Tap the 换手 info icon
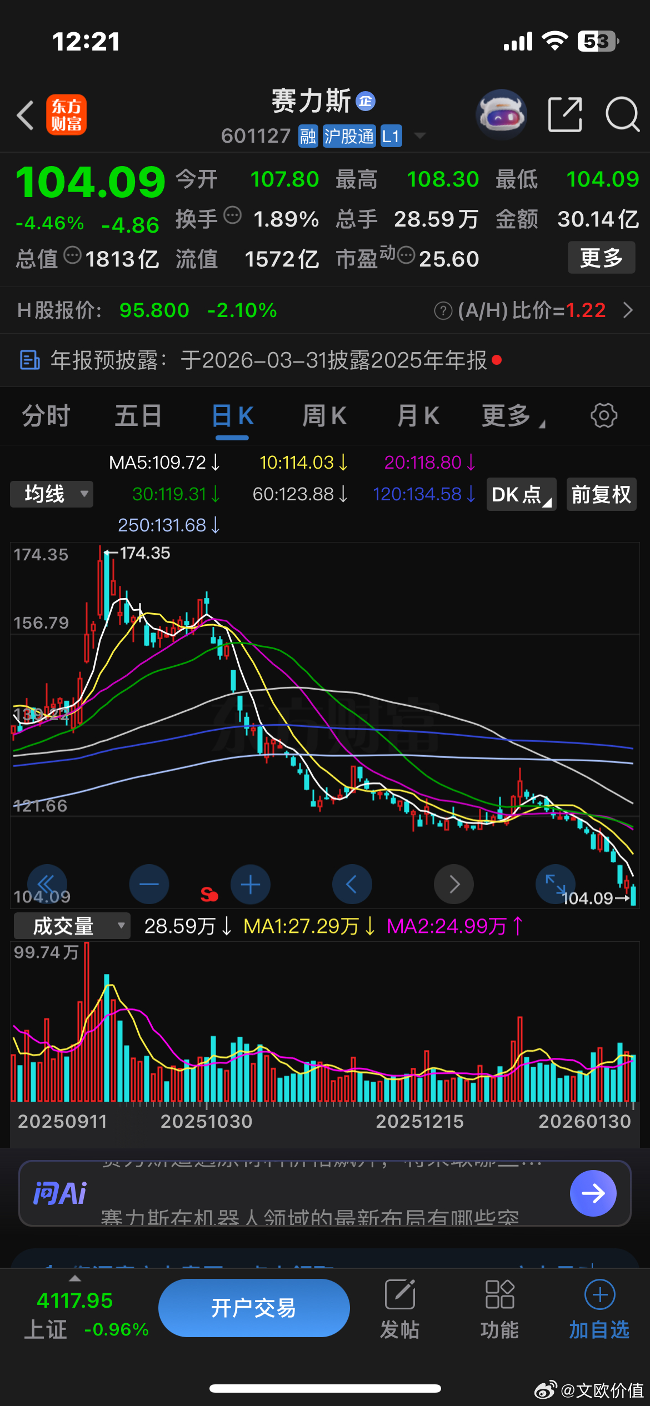This screenshot has width=650, height=1406. [232, 214]
